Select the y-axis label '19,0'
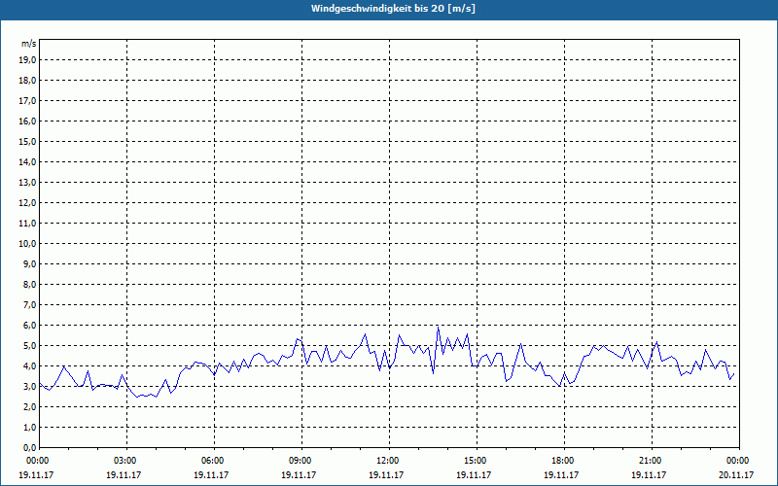This screenshot has width=778, height=486. (27, 60)
